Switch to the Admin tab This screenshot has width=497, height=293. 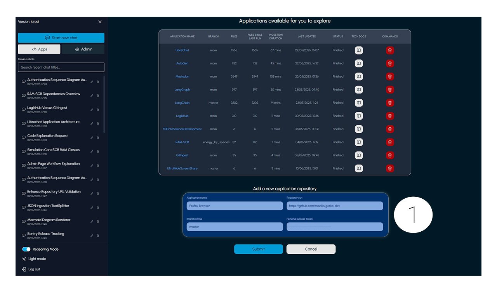(x=83, y=49)
